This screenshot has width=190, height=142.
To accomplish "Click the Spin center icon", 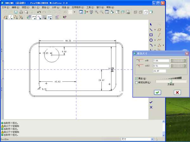I will pyautogui.click(x=86, y=12).
